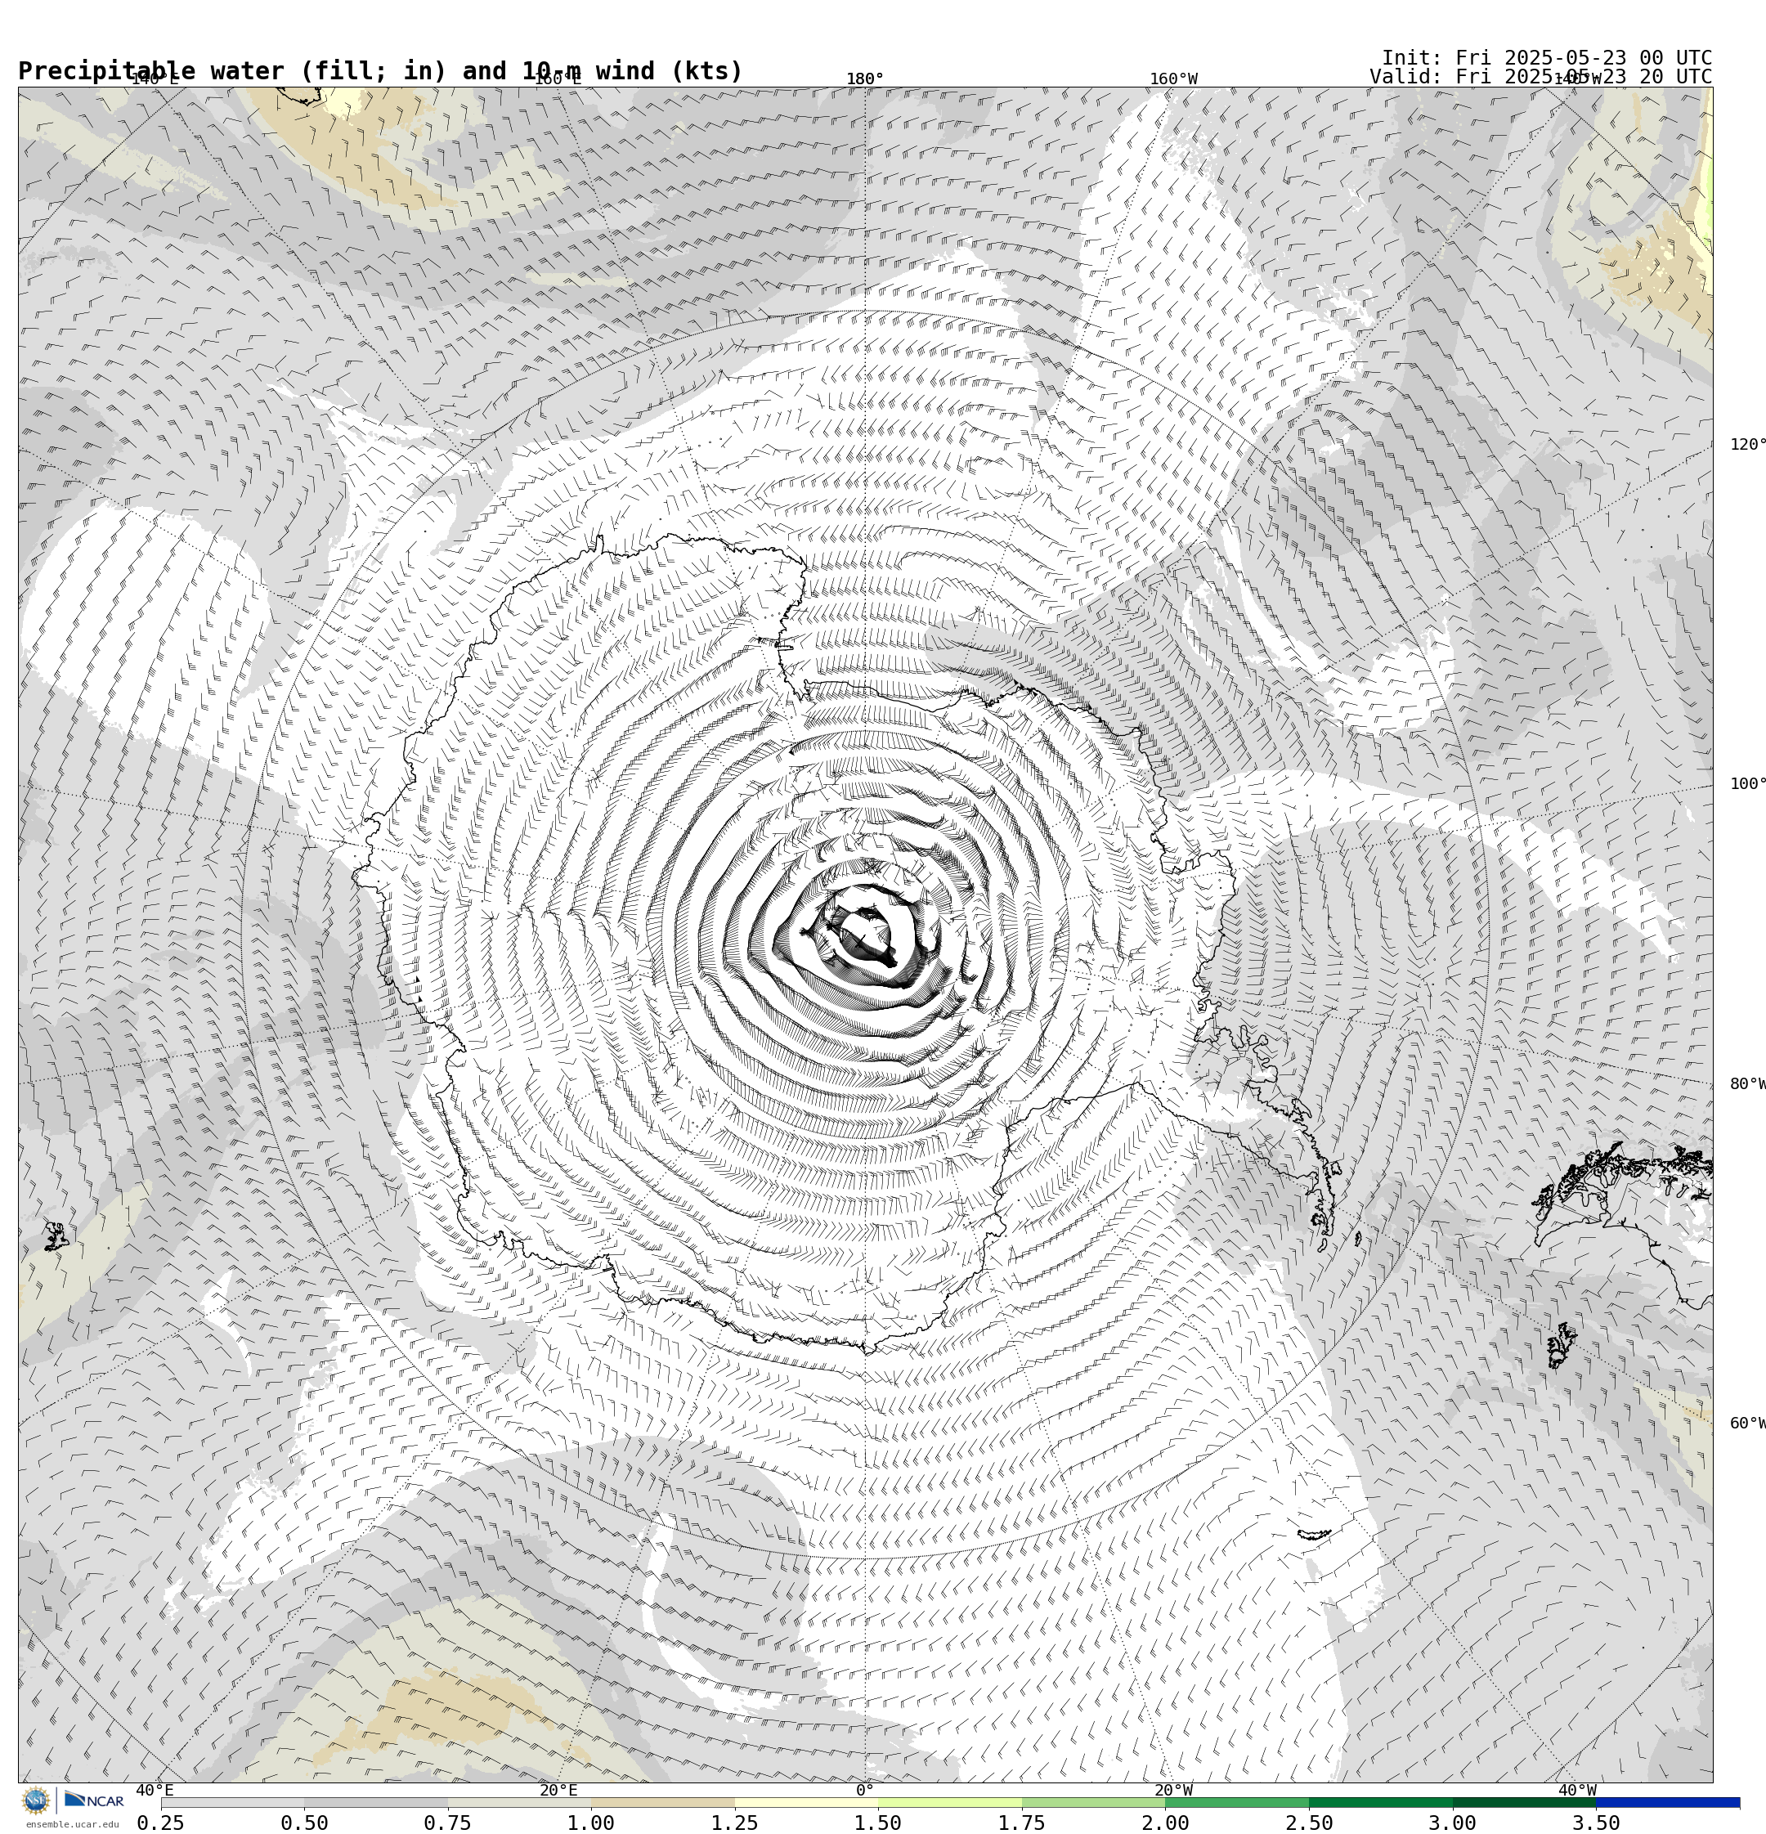
Task: Select the yellow-green 1.50–1.75 colorbar swatch
Action: click(950, 1802)
